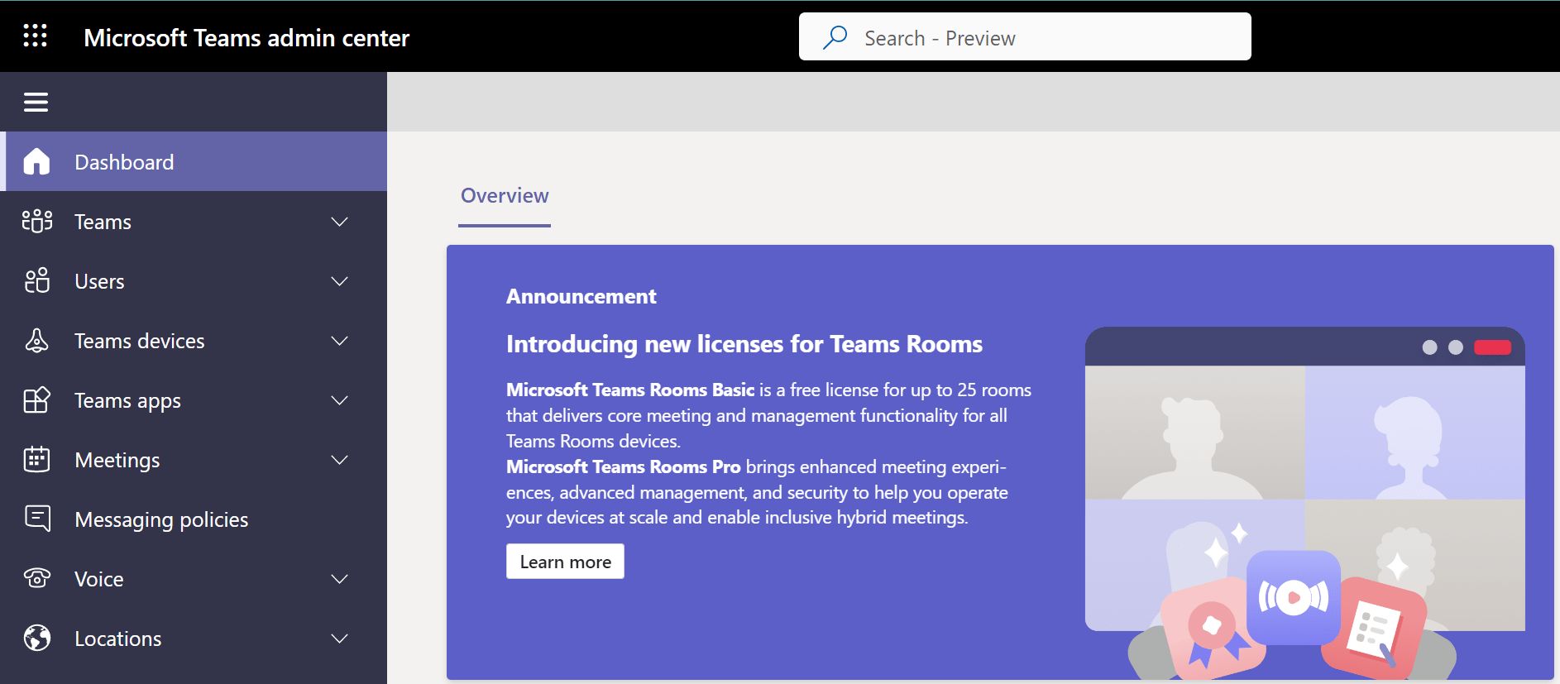Select Dashboard in the sidebar
The width and height of the screenshot is (1560, 684).
click(194, 161)
